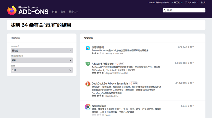Screen dimensions: 212x118
Task: Click author name Adguard Software Ltd
Action: [x=116, y=73]
